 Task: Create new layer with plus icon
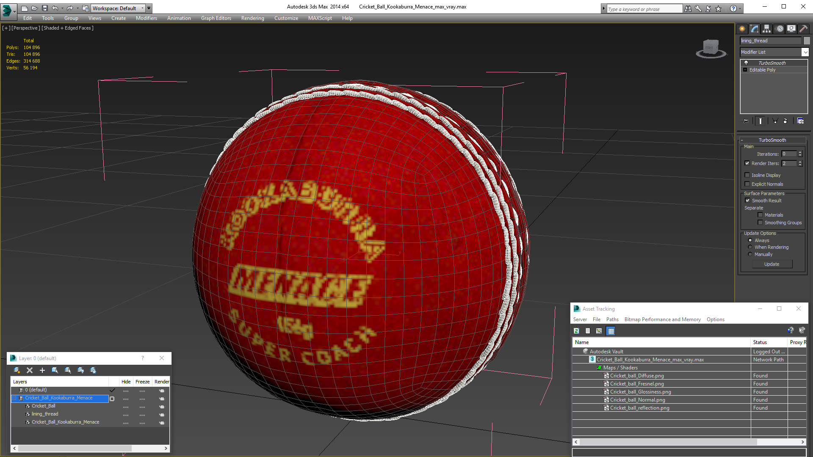tap(42, 370)
